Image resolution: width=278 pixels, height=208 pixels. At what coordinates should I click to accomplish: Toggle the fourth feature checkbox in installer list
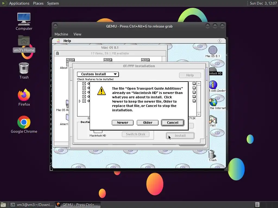84,97
